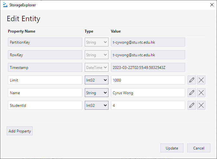The image size is (217, 159).
Task: Click the Name property name textbox
Action: (45, 93)
